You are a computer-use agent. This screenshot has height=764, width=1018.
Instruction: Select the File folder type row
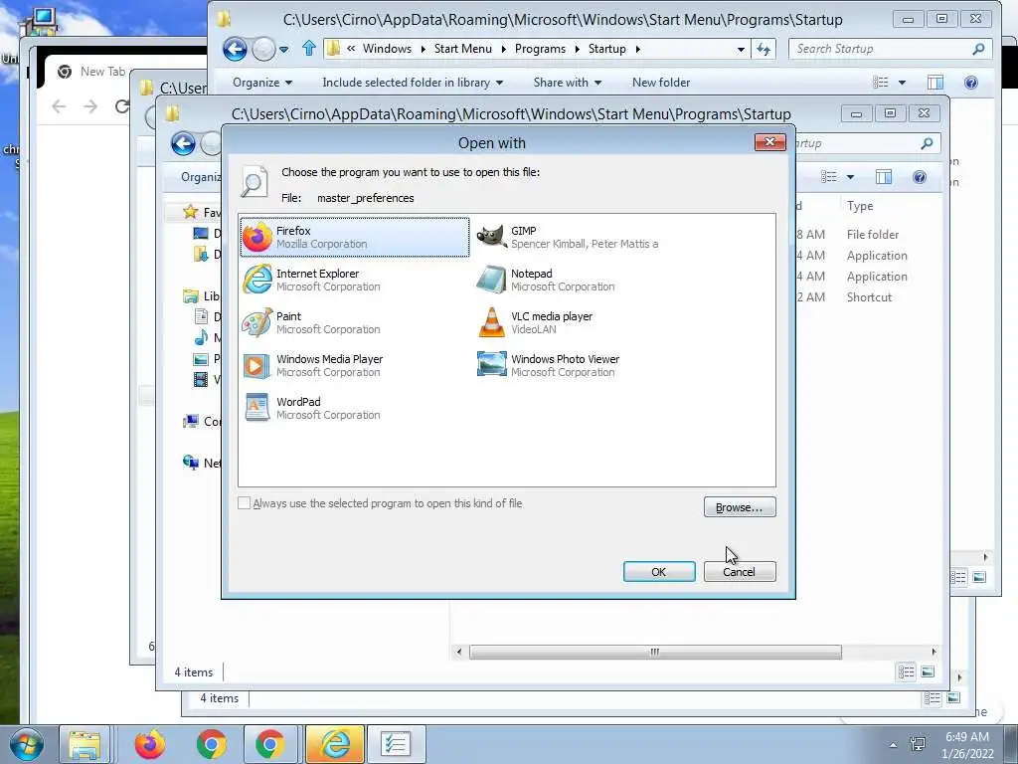click(873, 235)
